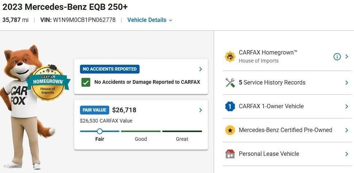Screen dimensions: 354x173
Task: Click the CARFAX Homegrown car badge icon
Action: tap(230, 57)
